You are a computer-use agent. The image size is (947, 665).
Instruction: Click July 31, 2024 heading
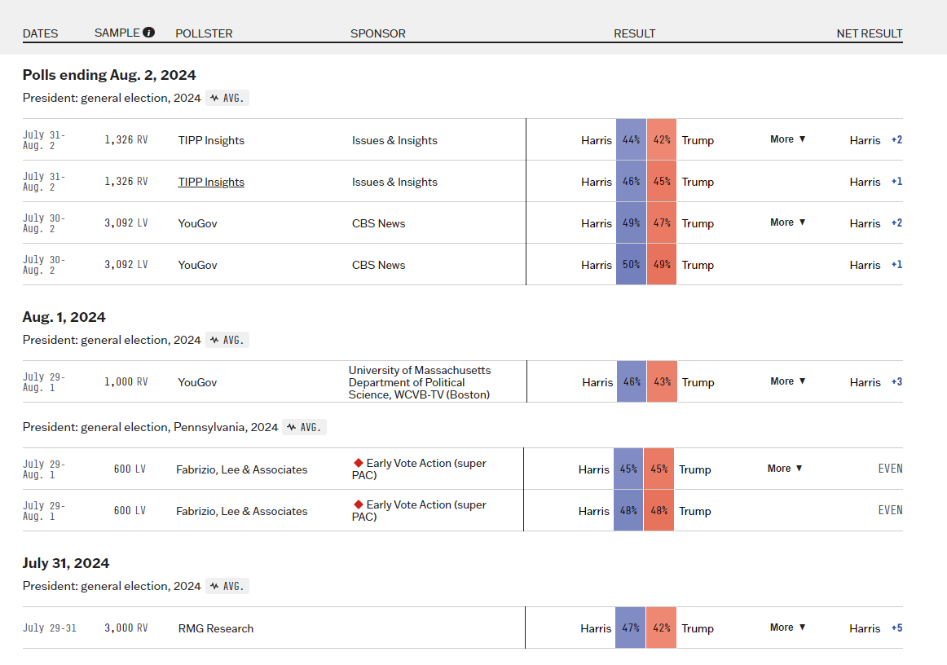(x=66, y=563)
